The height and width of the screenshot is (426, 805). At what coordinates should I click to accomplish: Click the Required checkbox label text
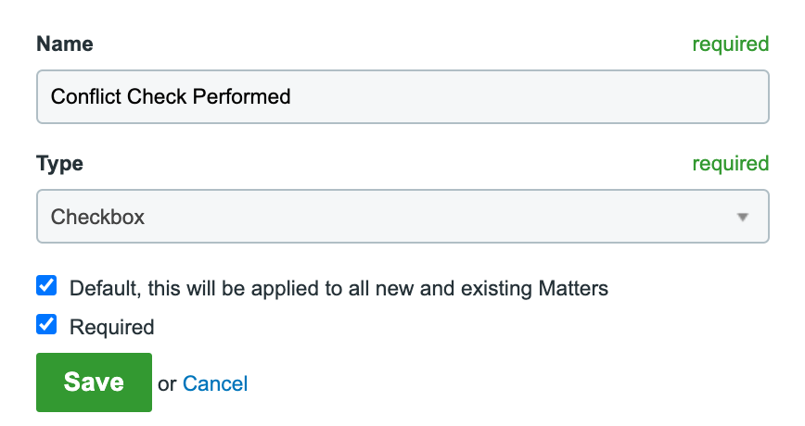112,327
